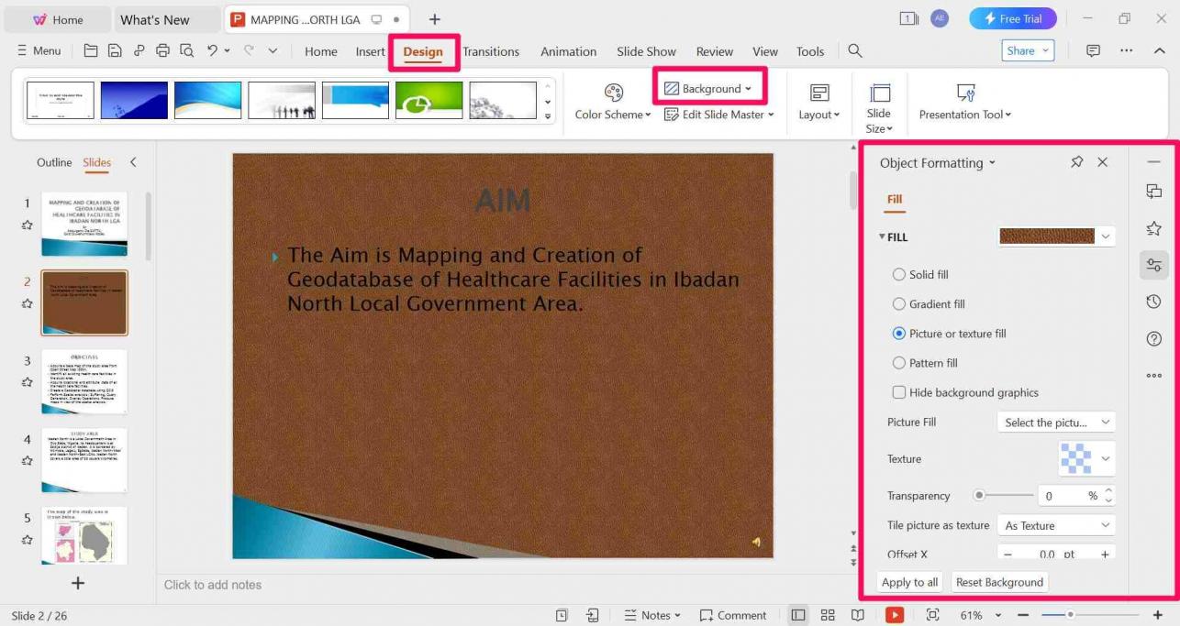1180x626 pixels.
Task: Expand the Texture dropdown
Action: pyautogui.click(x=1105, y=458)
